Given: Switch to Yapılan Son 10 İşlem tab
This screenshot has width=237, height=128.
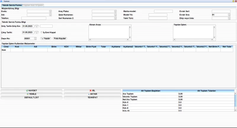Looking at the screenshot, I should (33, 5).
